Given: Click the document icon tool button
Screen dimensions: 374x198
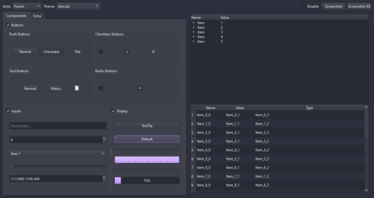Looking at the screenshot, I should (77, 88).
